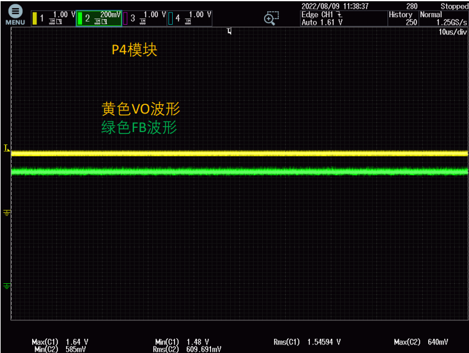Click the trigger position marker at top

coord(230,31)
